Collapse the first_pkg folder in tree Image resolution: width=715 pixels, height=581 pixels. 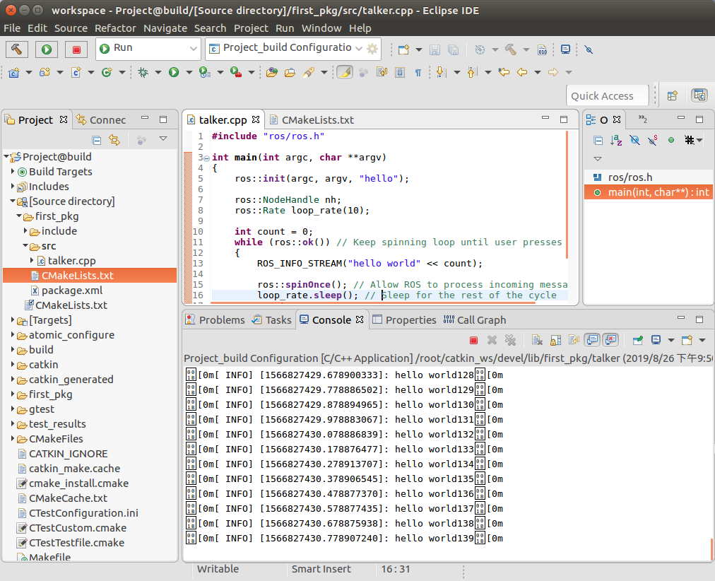pyautogui.click(x=19, y=216)
